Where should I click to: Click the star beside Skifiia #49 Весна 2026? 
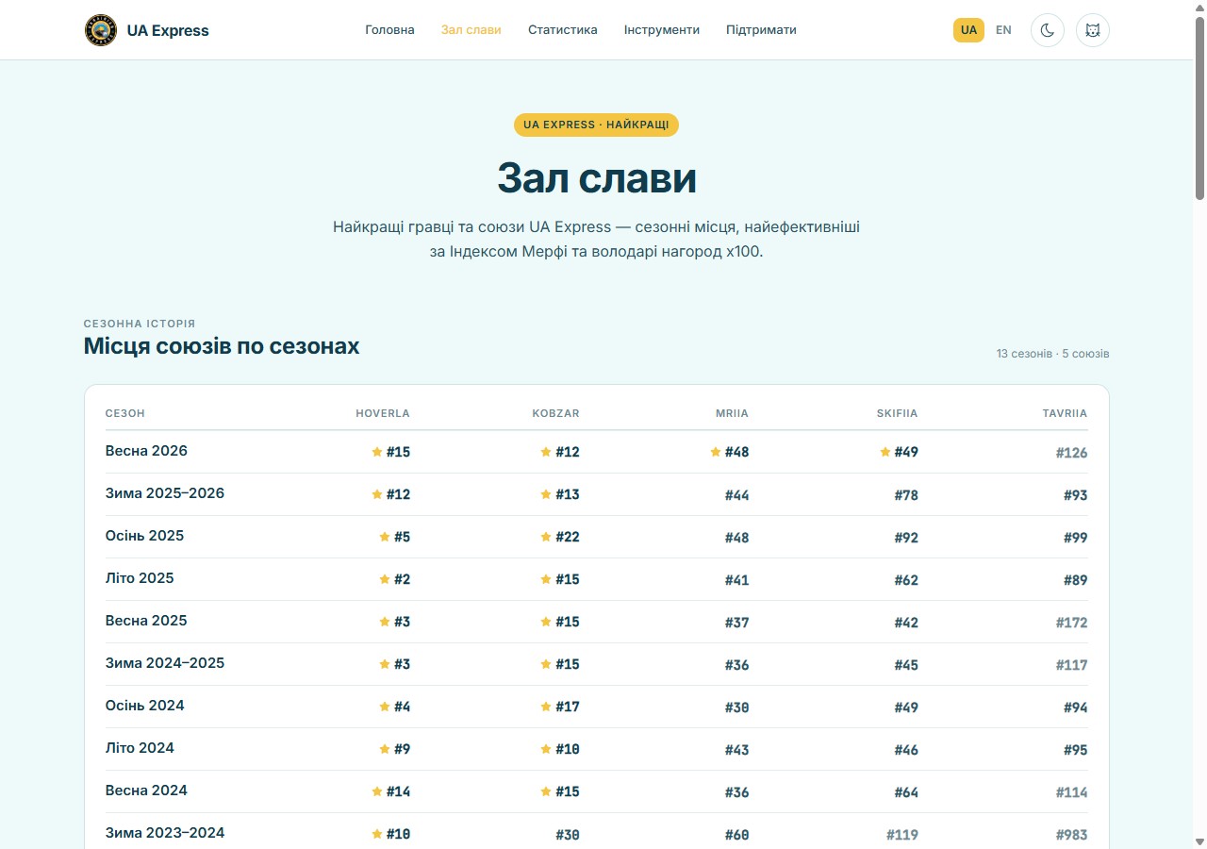tap(885, 452)
